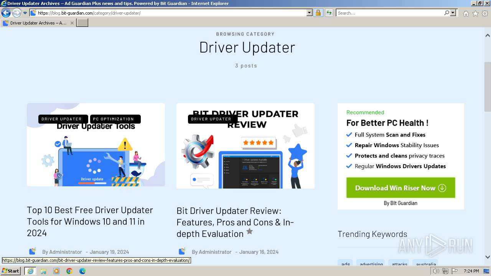Viewport: 491px width, 276px height.
Task: Click Administrator author link on January 19 post
Action: (66, 252)
